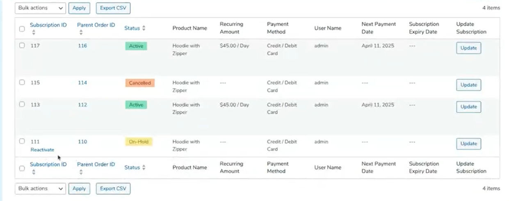Click footer Parent Order ID sort arrows

pyautogui.click(x=81, y=172)
